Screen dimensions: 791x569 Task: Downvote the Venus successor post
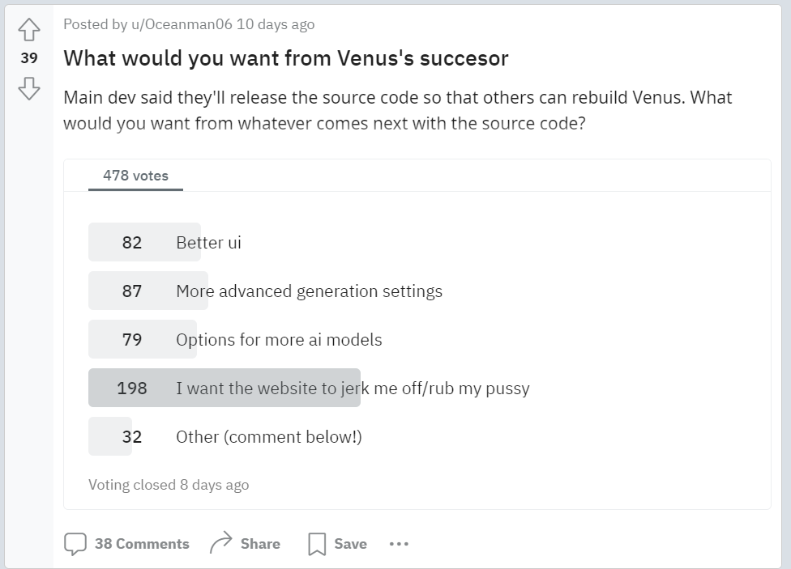point(29,87)
